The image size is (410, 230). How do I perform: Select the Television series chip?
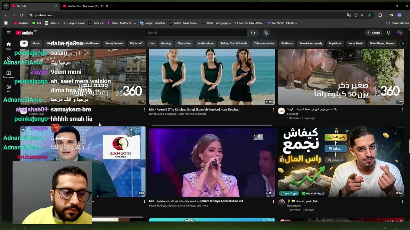pyautogui.click(x=264, y=43)
